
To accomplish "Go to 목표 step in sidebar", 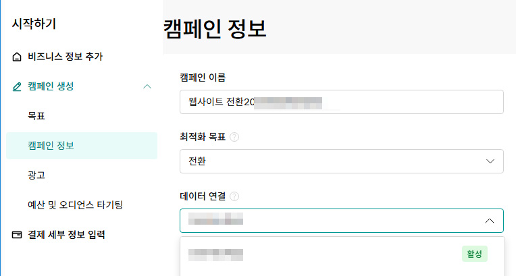I will (36, 116).
